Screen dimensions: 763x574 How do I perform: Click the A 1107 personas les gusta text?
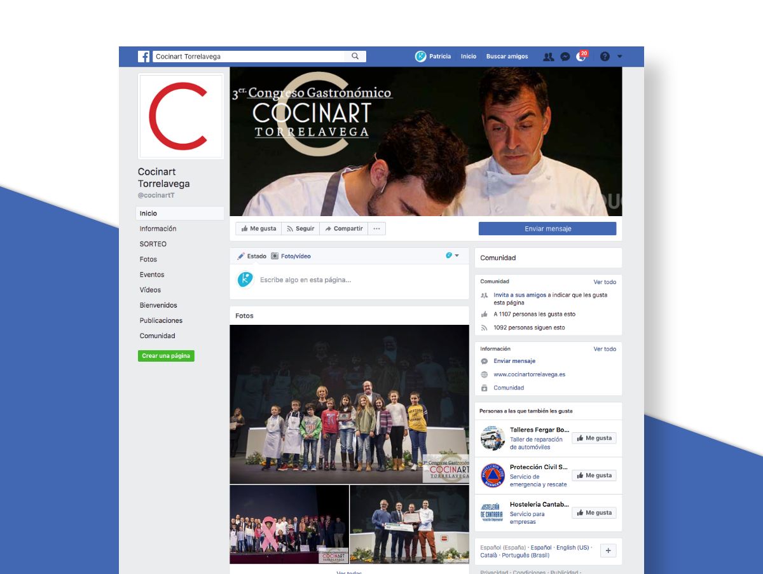pos(534,314)
